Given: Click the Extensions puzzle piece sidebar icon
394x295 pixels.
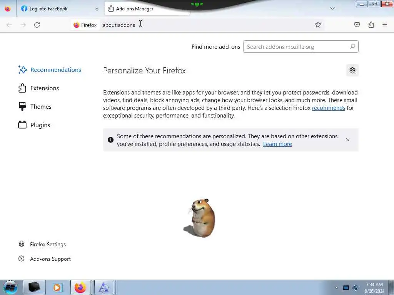Looking at the screenshot, I should (22, 88).
